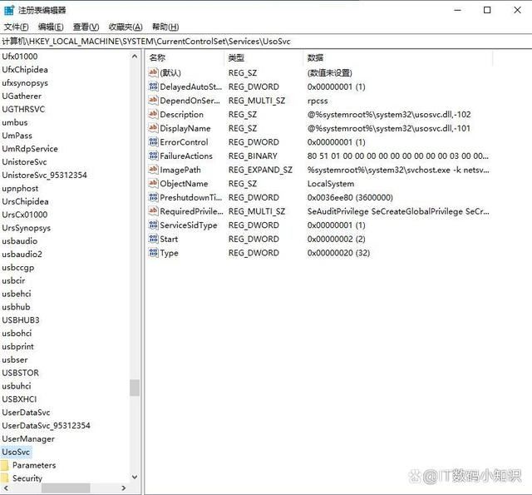
Task: Select the UmRdpService key
Action: point(30,148)
